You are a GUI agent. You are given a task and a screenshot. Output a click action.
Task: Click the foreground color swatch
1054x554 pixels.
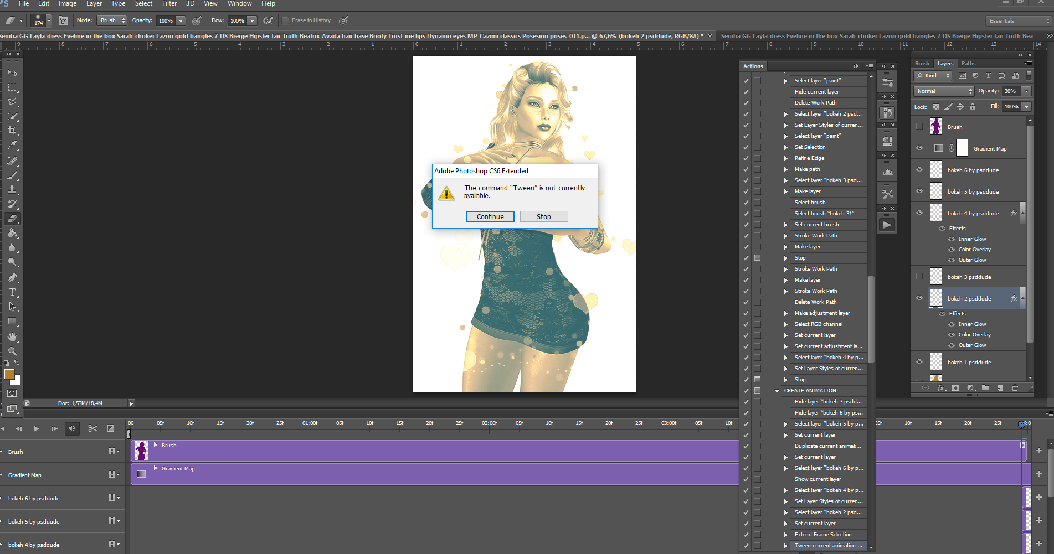9,374
